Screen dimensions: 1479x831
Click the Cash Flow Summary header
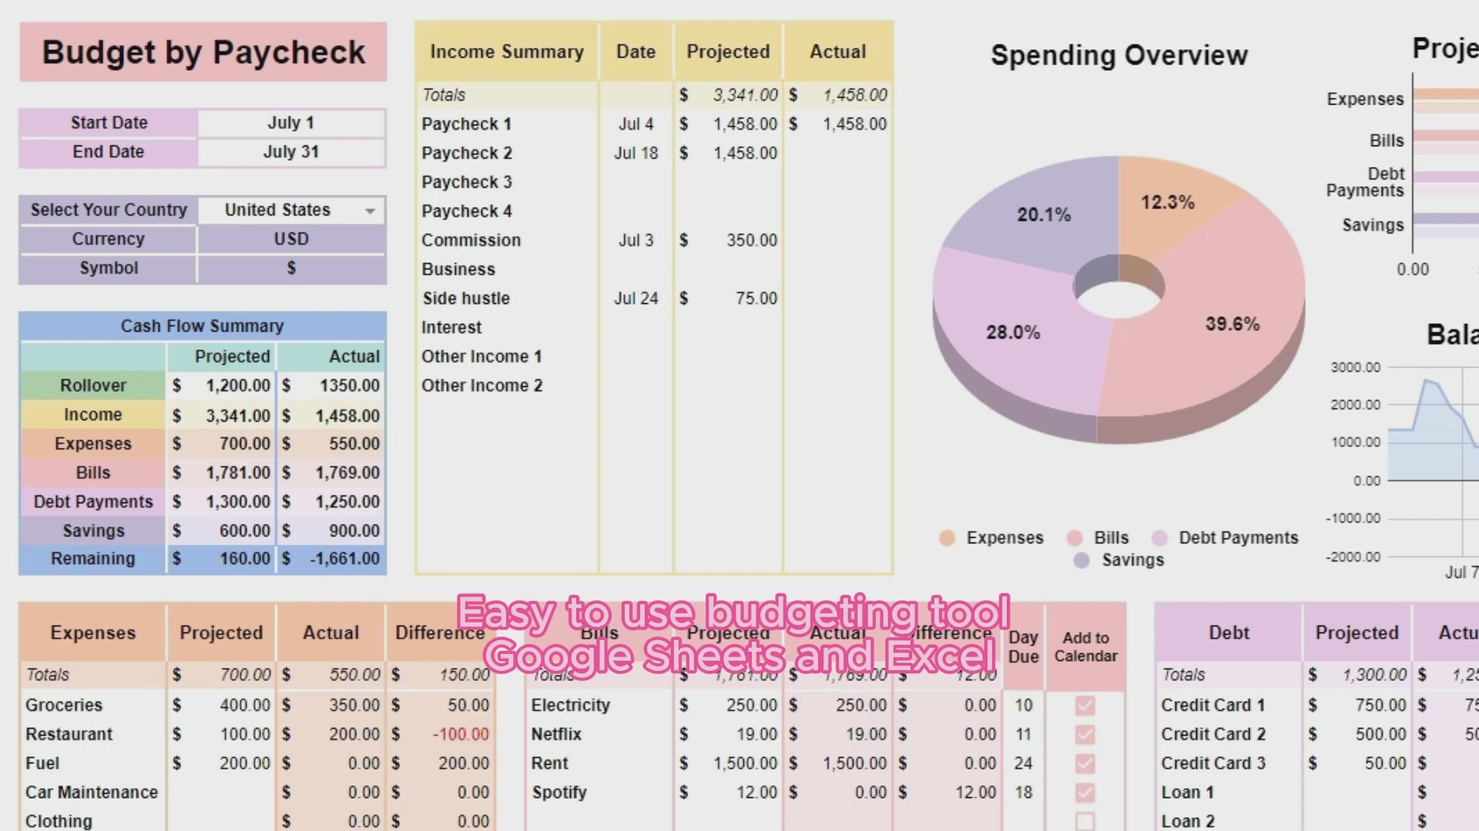(x=202, y=325)
